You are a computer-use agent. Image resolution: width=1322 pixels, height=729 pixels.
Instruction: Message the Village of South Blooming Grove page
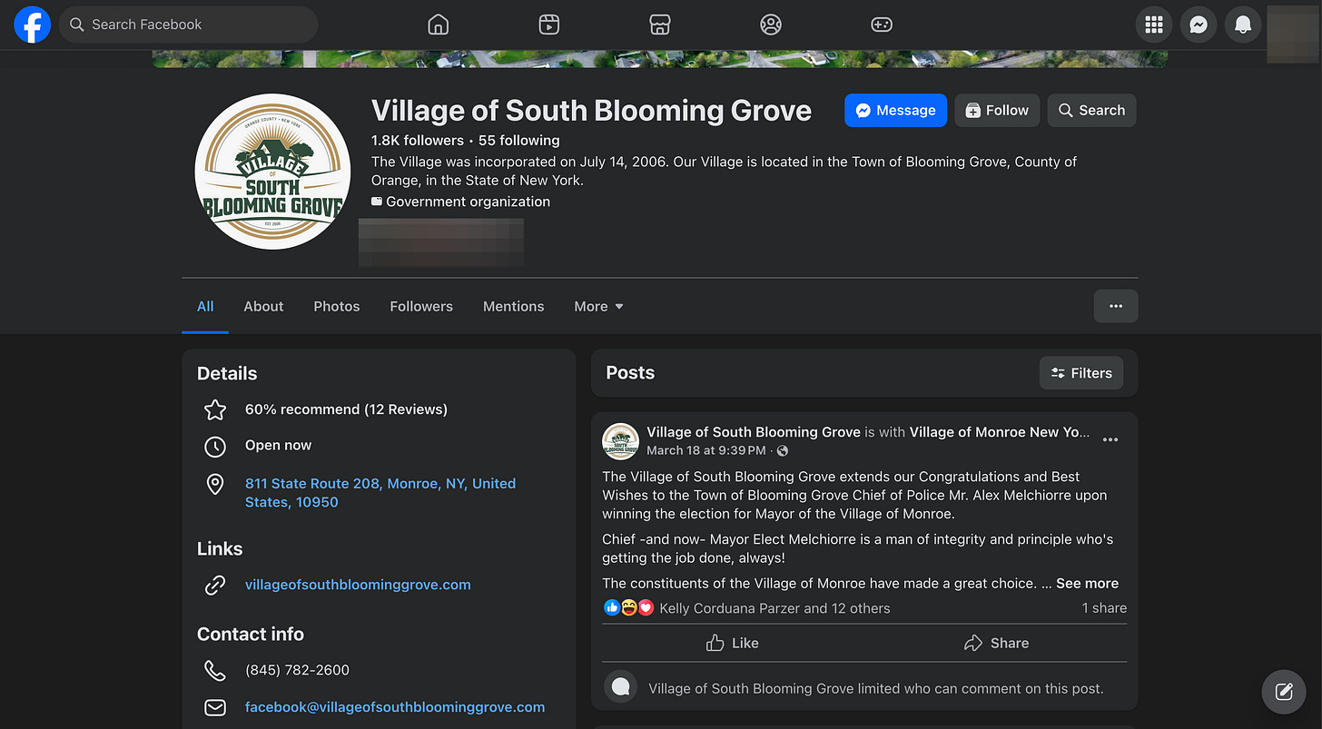pyautogui.click(x=895, y=110)
